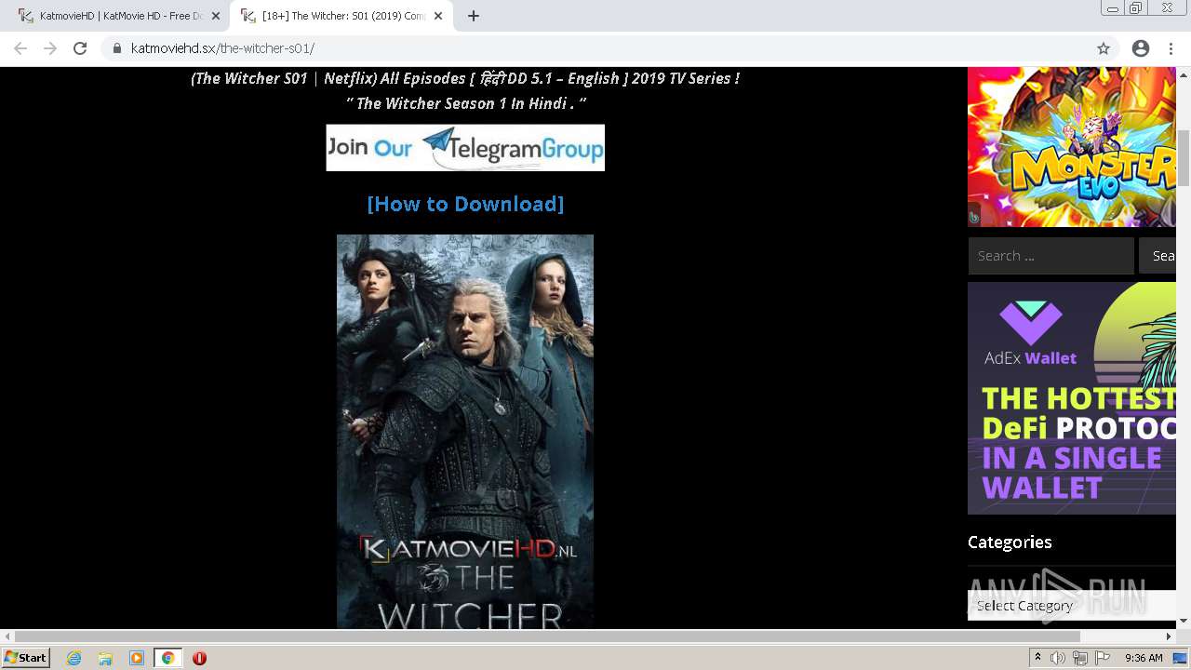Select The Witcher S01 (2019) tab
The width and height of the screenshot is (1191, 670).
(341, 16)
